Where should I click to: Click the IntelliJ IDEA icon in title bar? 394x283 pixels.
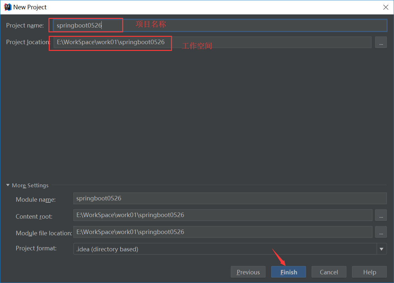click(8, 7)
